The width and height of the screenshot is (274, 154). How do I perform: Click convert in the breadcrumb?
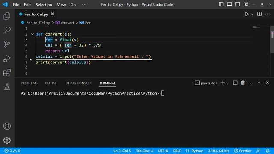pos(67,23)
